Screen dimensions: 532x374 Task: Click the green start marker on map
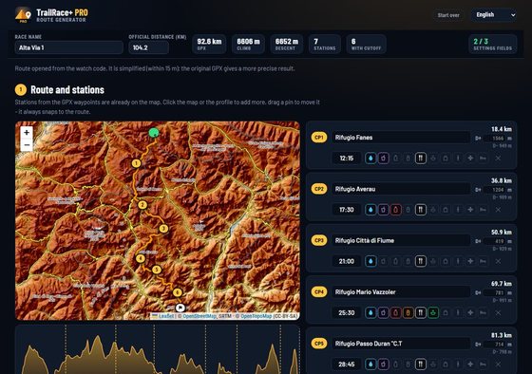coord(154,133)
